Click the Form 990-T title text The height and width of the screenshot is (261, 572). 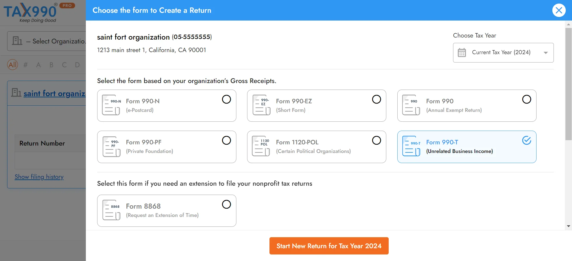tap(442, 142)
